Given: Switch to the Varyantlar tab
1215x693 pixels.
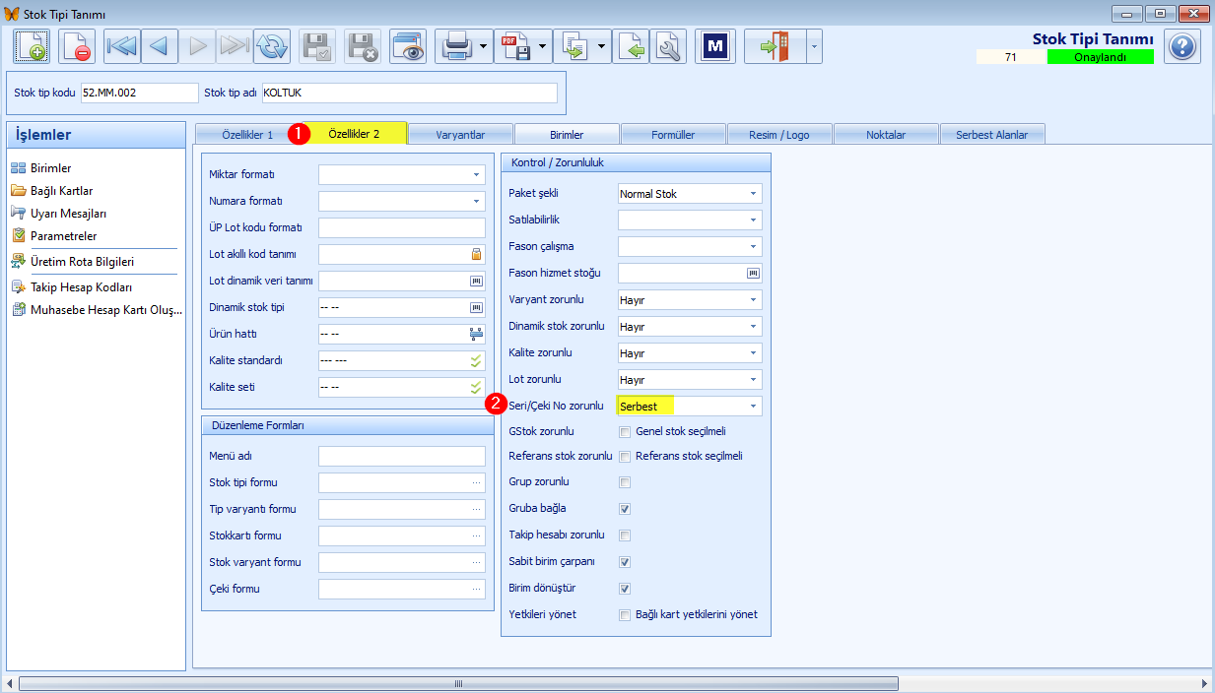Looking at the screenshot, I should tap(460, 135).
